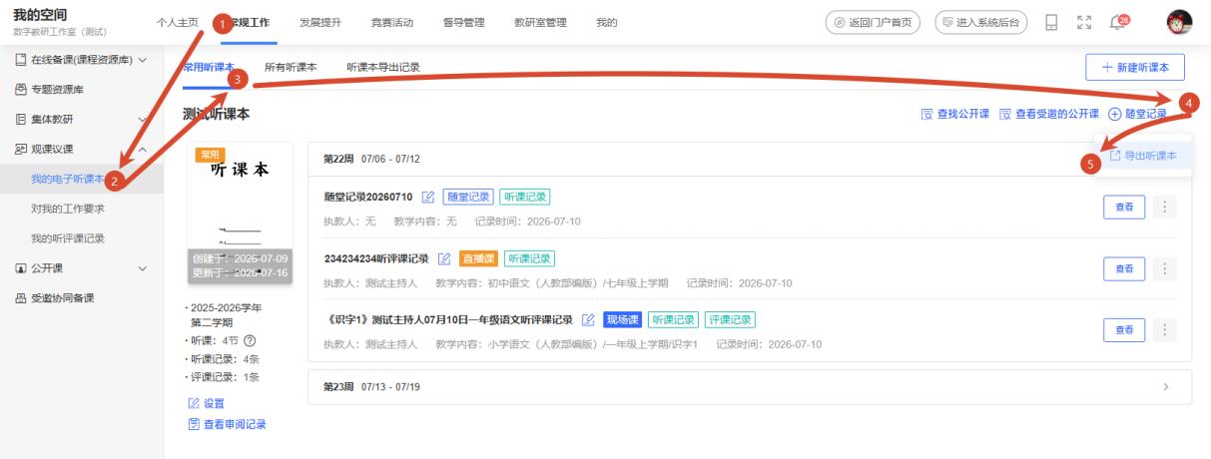Image resolution: width=1211 pixels, height=459 pixels.
Task: Open the 教研室管理 top menu
Action: [540, 23]
